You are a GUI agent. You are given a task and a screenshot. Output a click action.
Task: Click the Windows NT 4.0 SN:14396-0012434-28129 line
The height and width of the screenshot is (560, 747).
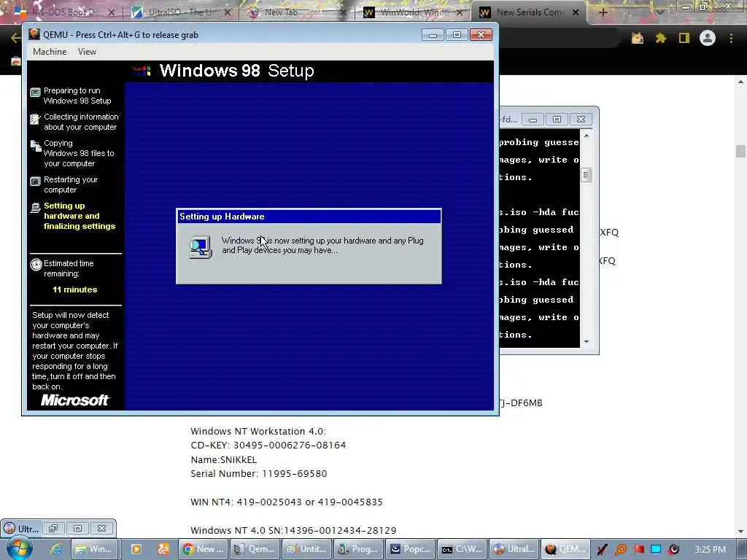pyautogui.click(x=293, y=531)
